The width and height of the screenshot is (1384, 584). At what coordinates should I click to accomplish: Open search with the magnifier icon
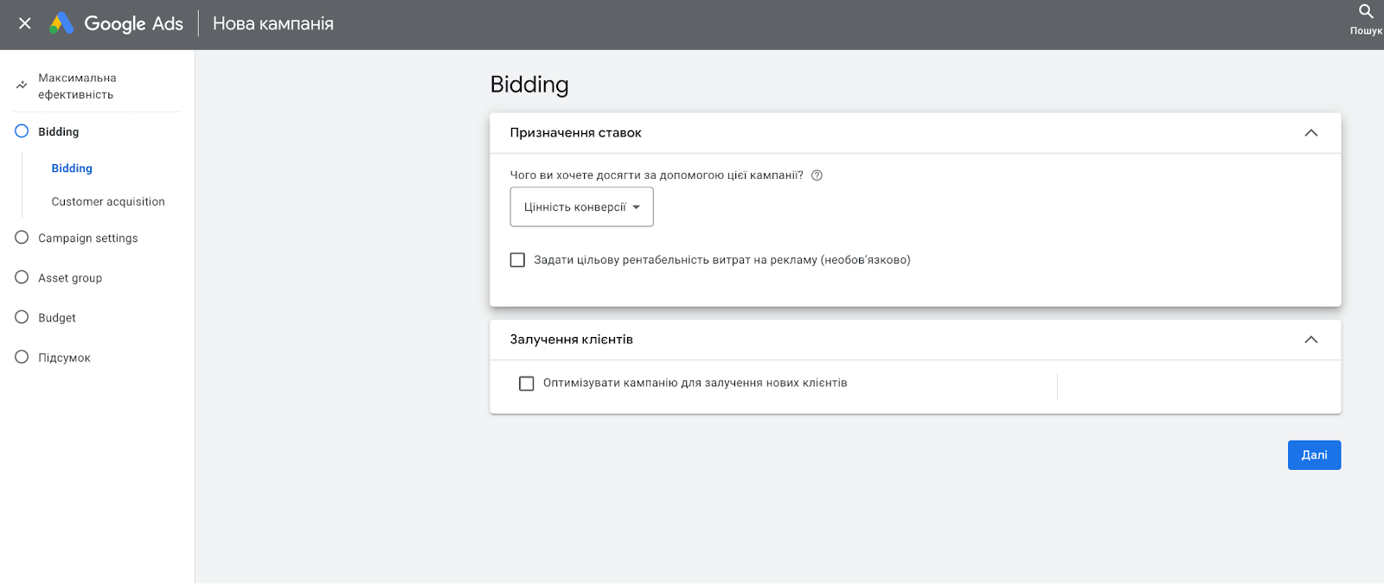click(x=1366, y=12)
